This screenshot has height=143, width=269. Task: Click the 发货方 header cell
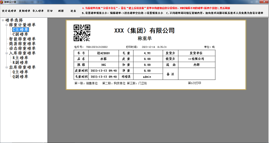tap(171, 53)
